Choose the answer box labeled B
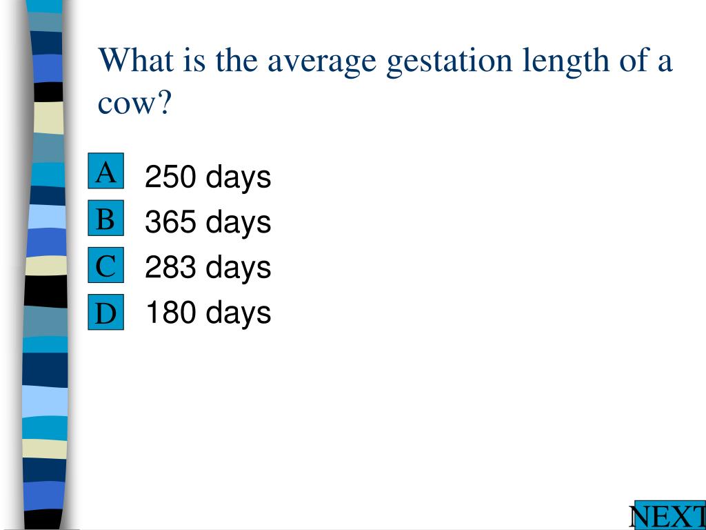This screenshot has width=706, height=530. pyautogui.click(x=105, y=218)
